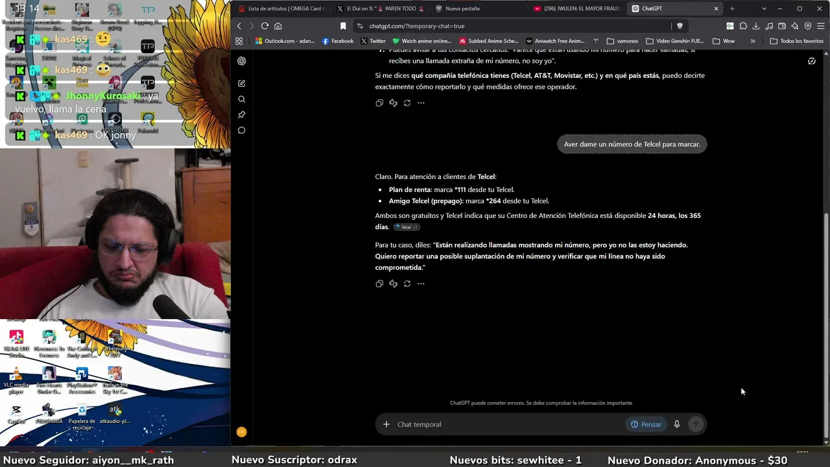The image size is (830, 467).
Task: Open TikTok LIVE Studio desktop shortcut
Action: [16, 343]
